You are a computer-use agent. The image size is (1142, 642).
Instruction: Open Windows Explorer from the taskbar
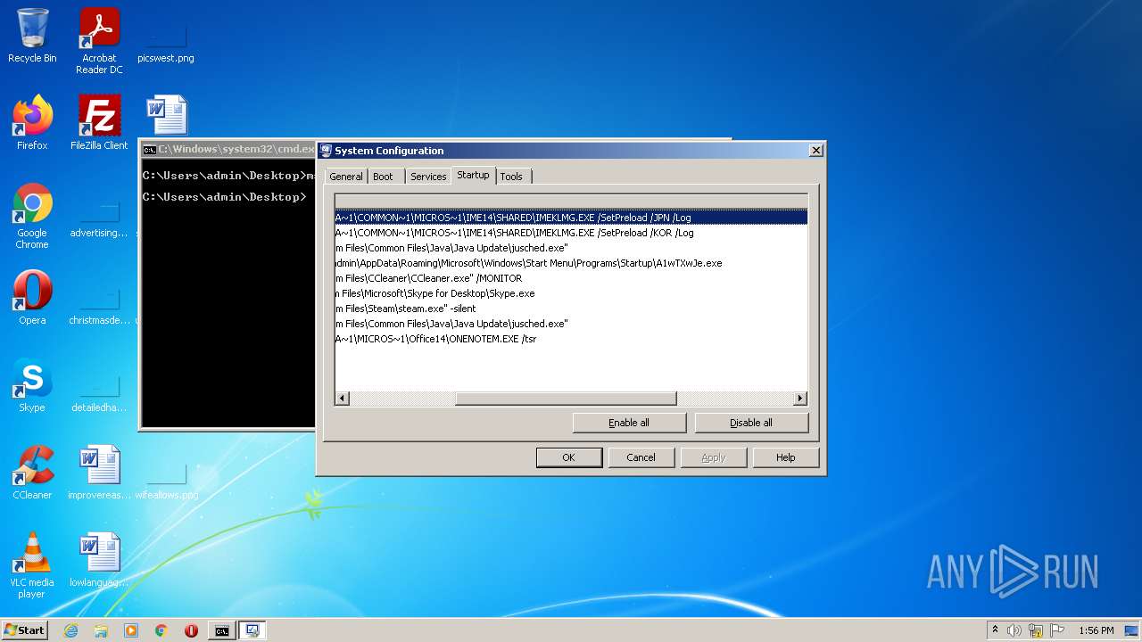click(101, 630)
